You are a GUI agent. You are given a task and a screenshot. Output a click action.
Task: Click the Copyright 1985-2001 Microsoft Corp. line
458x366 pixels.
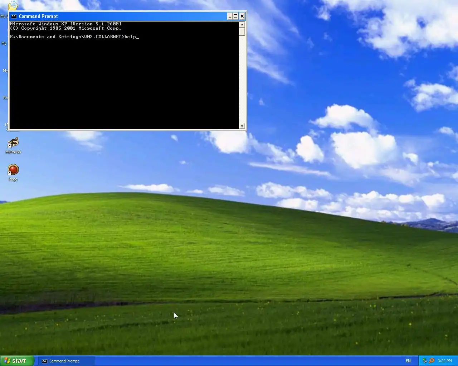tap(66, 28)
